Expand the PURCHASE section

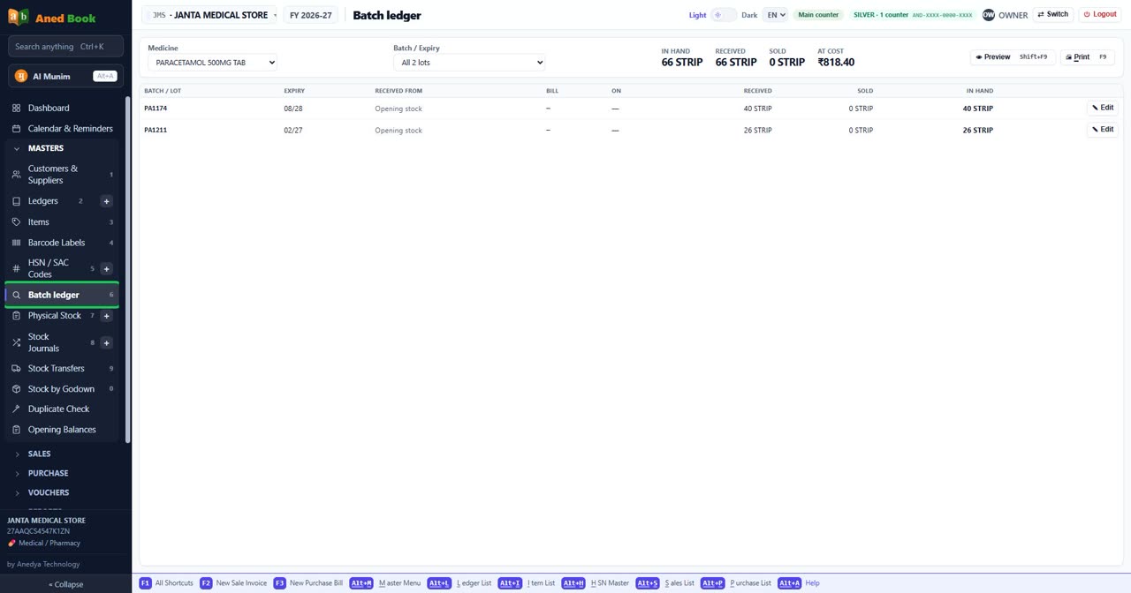point(48,473)
